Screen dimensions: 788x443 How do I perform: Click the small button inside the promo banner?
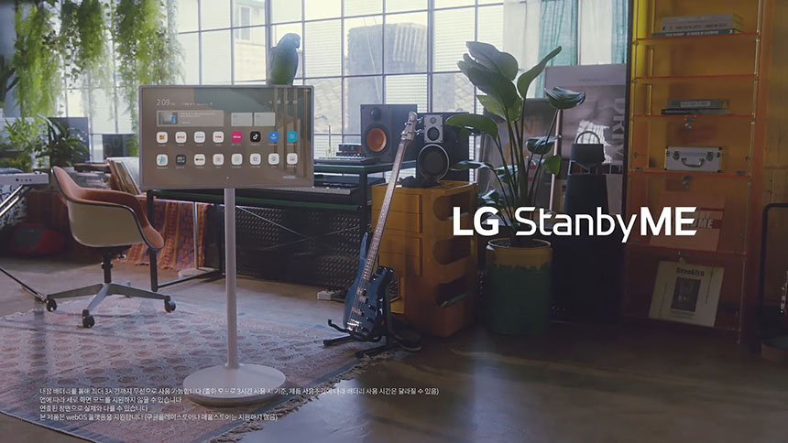coord(186,123)
